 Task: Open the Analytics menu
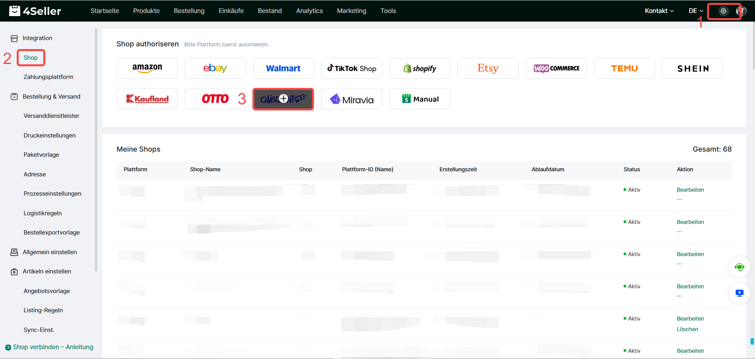coord(309,11)
